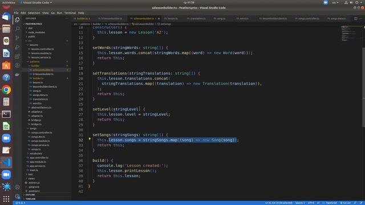Image resolution: width=365 pixels, height=205 pixels.
Task: Open the Help menu
Action: (x=81, y=13)
